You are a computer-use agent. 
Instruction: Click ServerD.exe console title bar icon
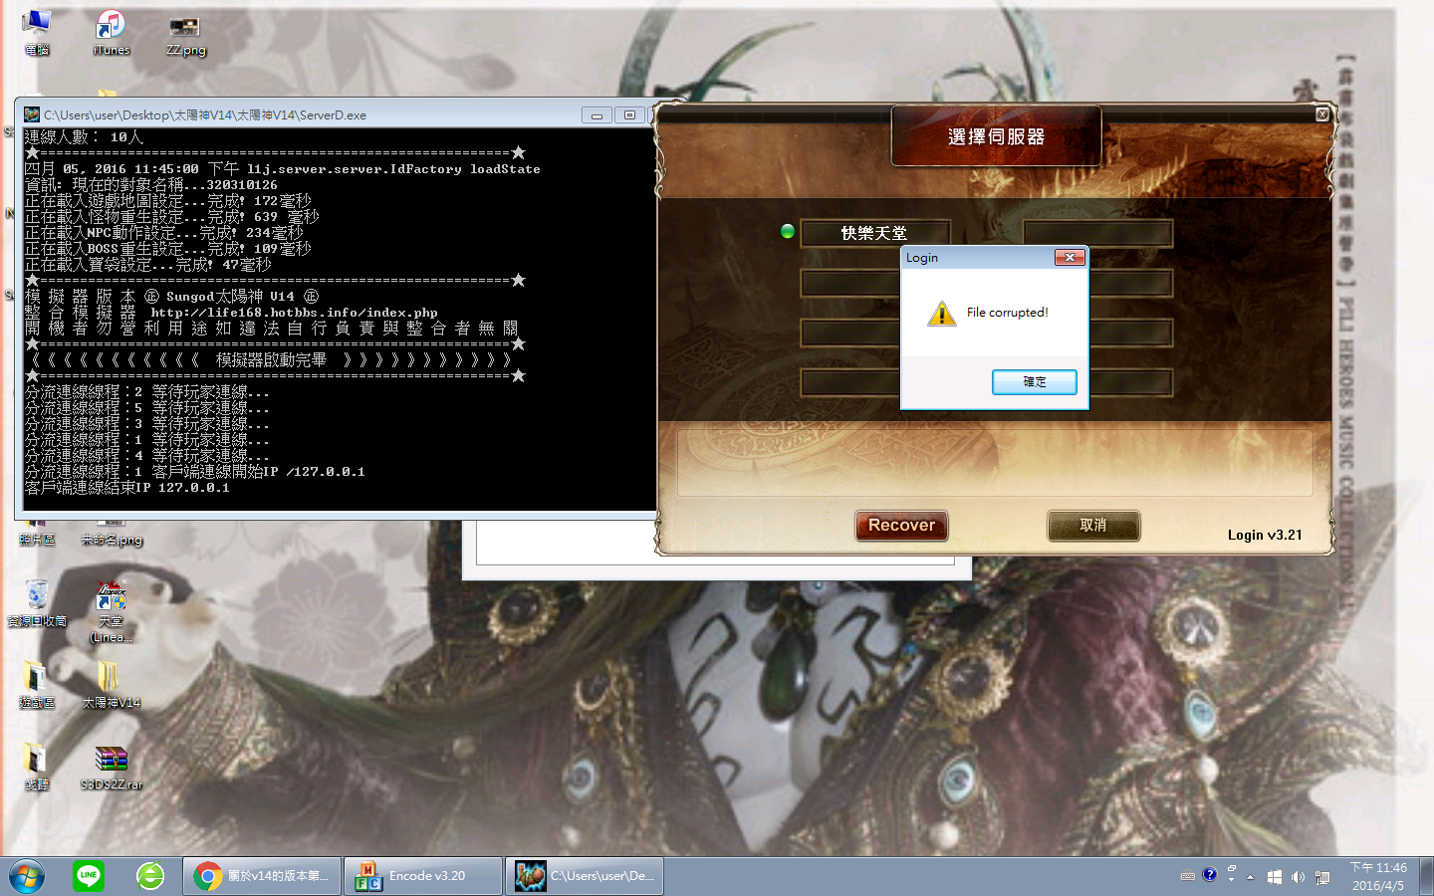click(32, 115)
